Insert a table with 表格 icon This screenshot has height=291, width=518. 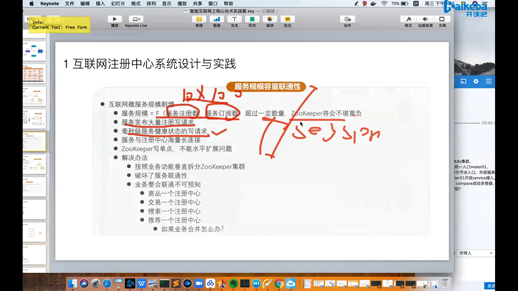point(199,19)
